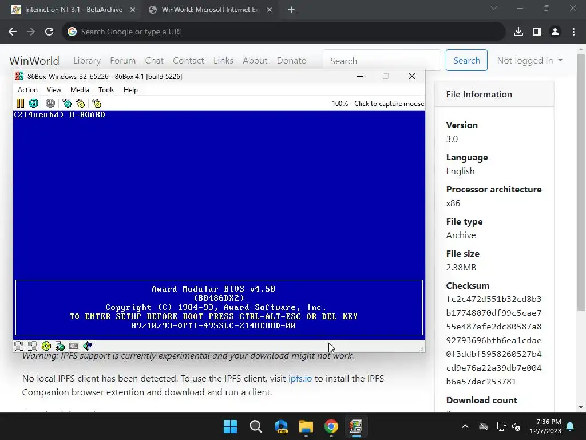Click the grey hard disk status icon
This screenshot has width=586, height=440.
(74, 346)
